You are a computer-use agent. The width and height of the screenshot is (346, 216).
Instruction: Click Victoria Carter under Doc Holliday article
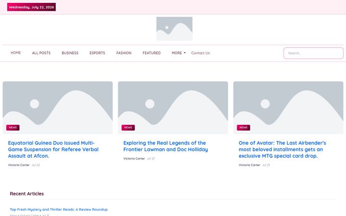coord(134,158)
